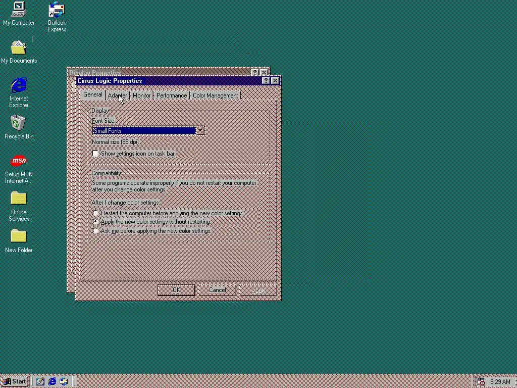Expand the Font Size dropdown arrow
The height and width of the screenshot is (388, 517).
click(200, 131)
